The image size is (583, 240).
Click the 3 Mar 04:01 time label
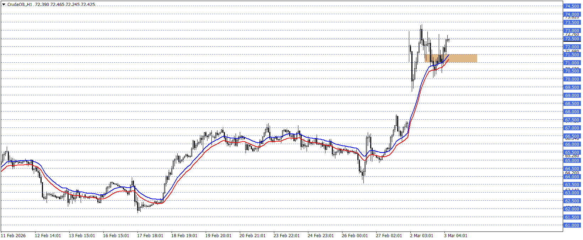455,236
